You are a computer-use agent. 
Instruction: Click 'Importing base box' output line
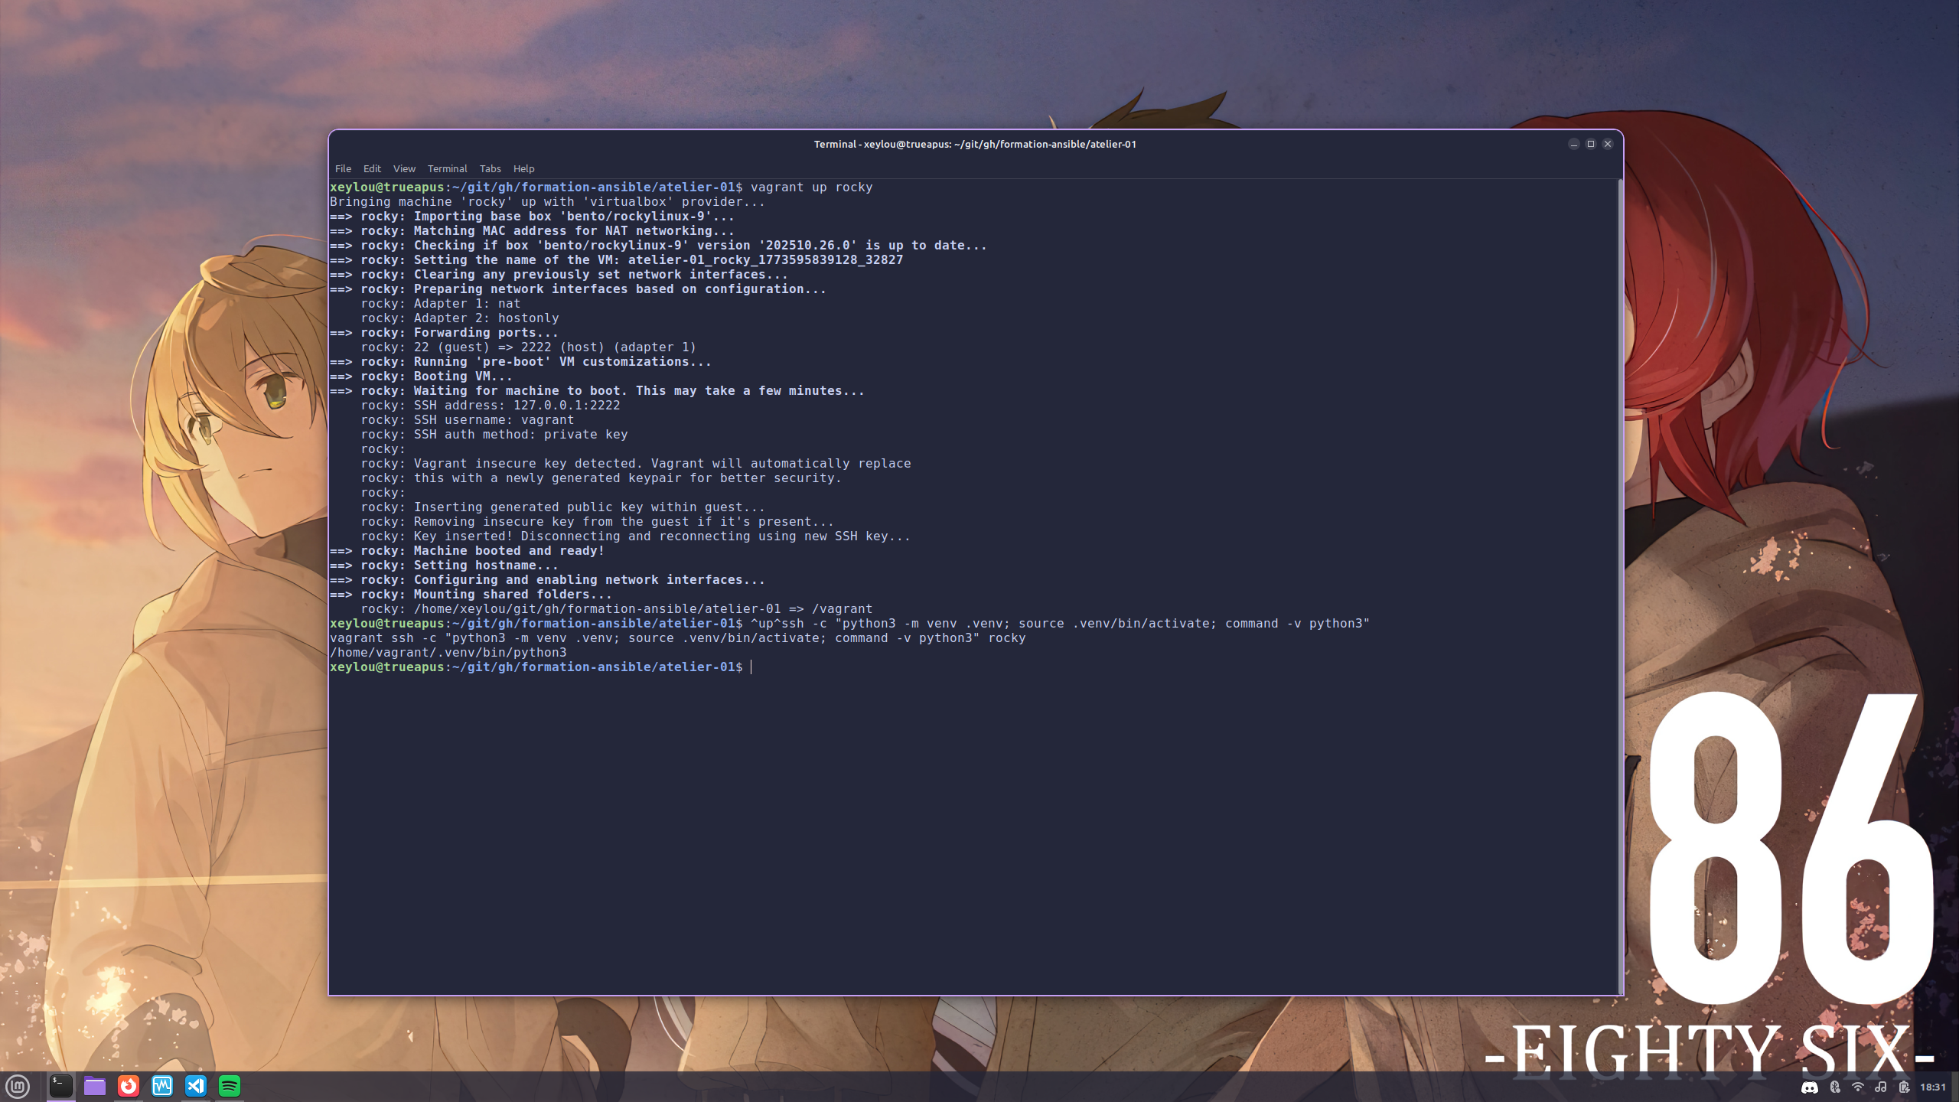click(x=532, y=217)
